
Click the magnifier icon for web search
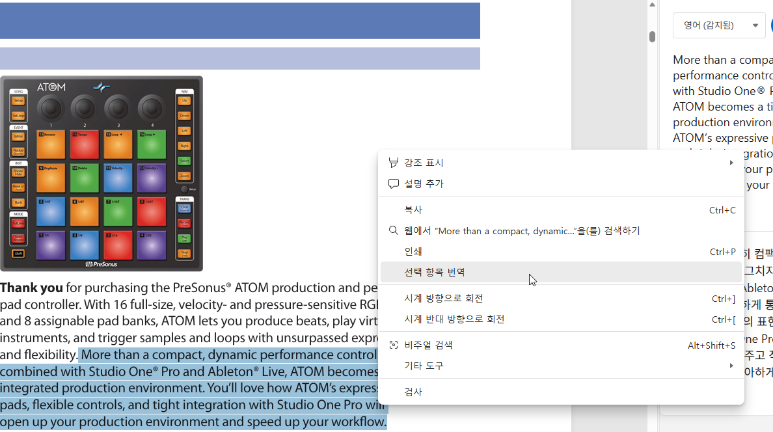pos(393,230)
